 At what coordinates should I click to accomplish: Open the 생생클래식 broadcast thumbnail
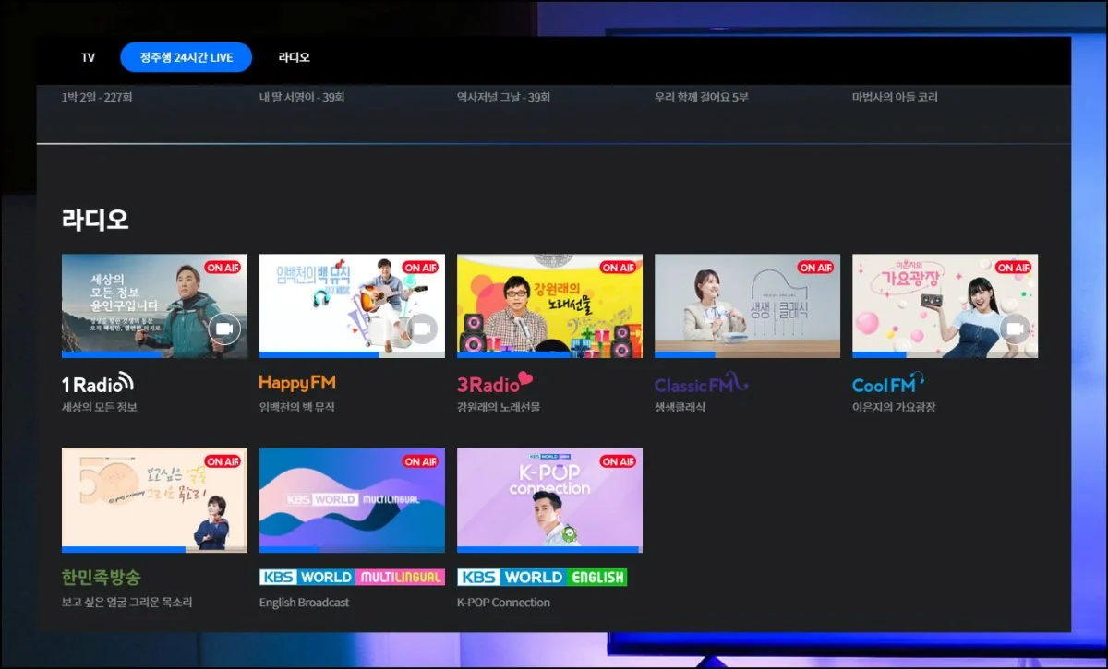(x=747, y=305)
